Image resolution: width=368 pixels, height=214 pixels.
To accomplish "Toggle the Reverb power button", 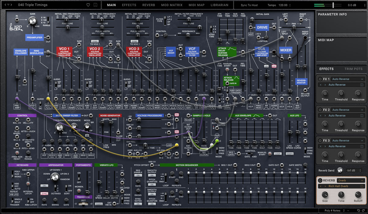I will click(320, 180).
